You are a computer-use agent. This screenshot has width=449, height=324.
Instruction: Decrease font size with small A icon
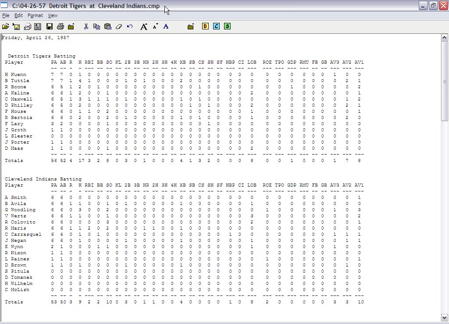click(x=155, y=27)
